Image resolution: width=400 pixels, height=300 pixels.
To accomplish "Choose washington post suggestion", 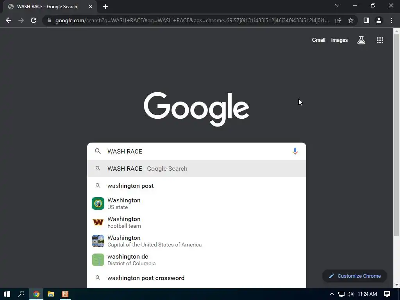I will [196, 186].
